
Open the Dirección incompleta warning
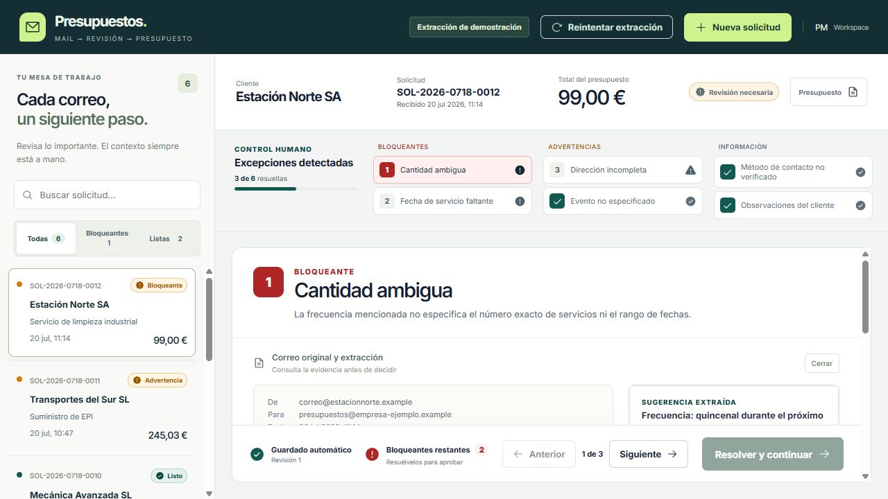[623, 170]
